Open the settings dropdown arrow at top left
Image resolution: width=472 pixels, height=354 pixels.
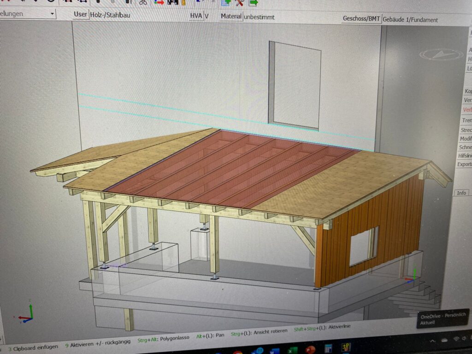(52, 14)
